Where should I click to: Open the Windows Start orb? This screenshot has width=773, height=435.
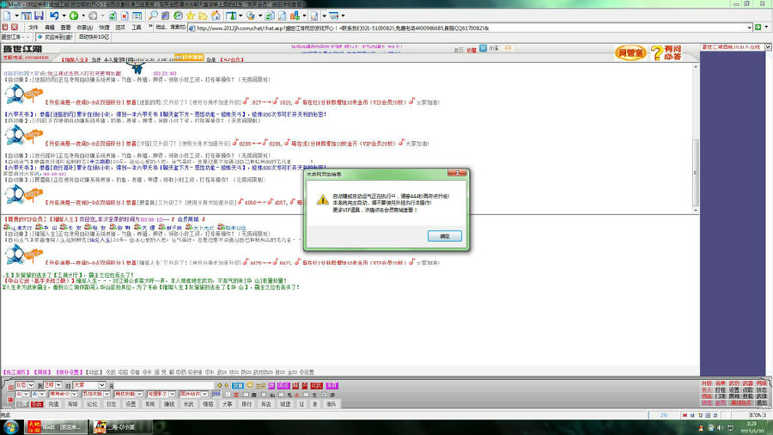[x=11, y=426]
